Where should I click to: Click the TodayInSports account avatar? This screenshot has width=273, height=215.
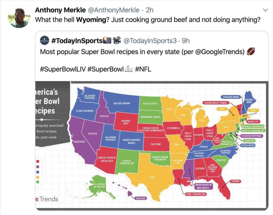pyautogui.click(x=45, y=41)
